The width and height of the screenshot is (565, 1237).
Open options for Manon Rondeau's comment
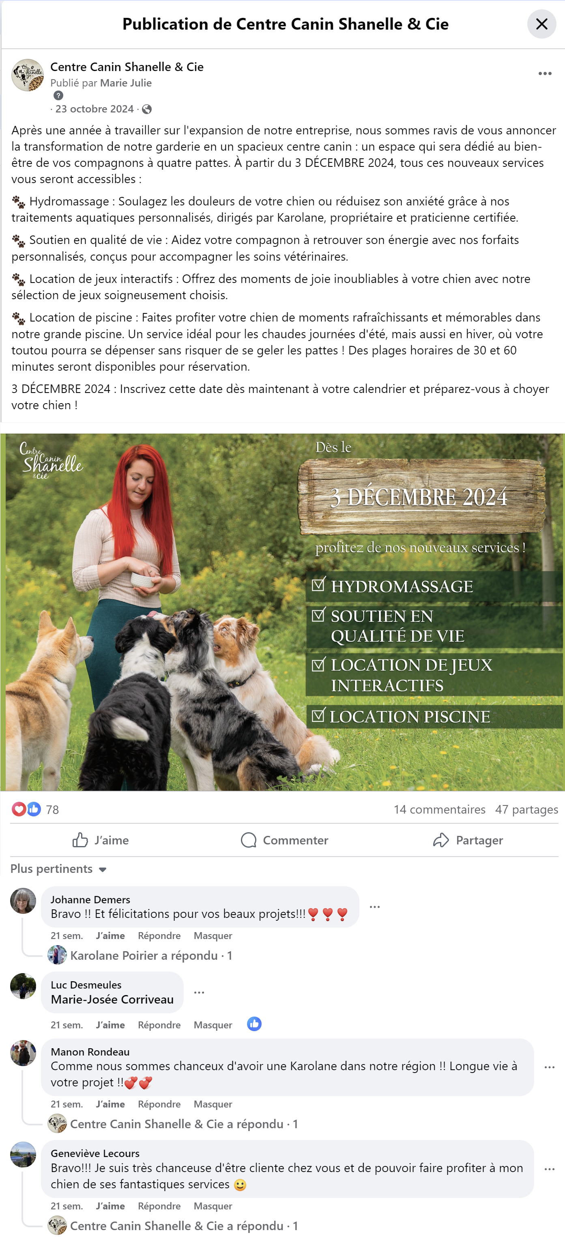tap(549, 1067)
